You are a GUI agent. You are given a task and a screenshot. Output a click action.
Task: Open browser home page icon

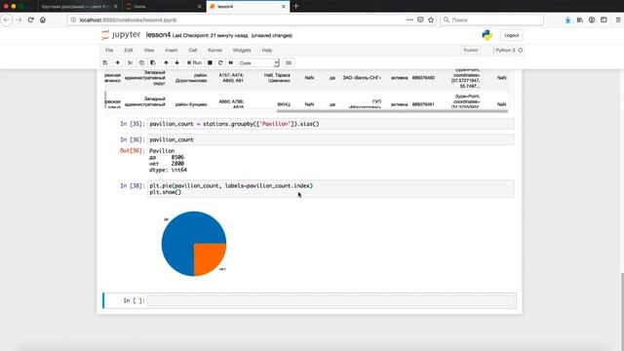click(x=43, y=19)
